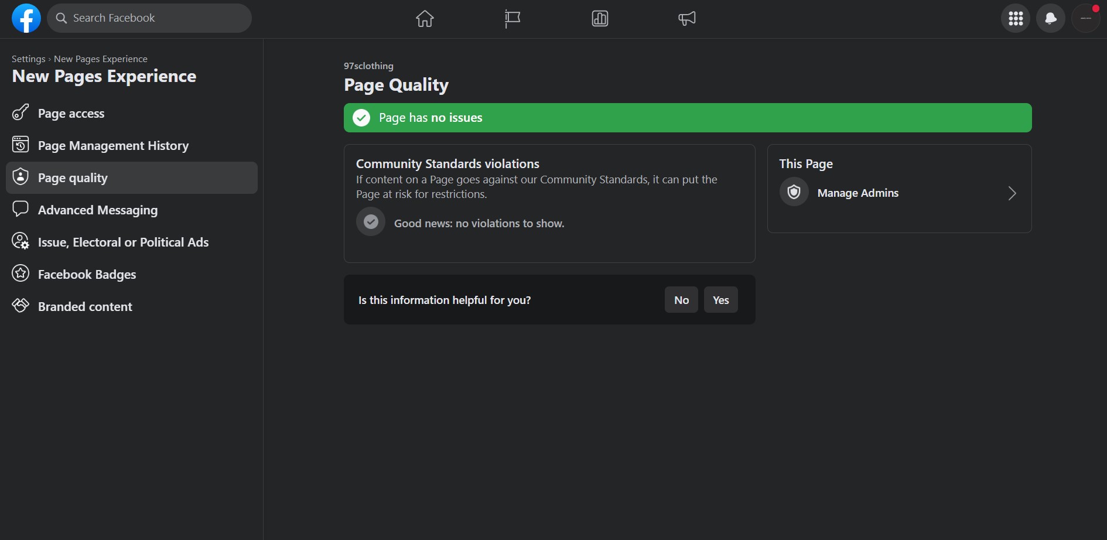The height and width of the screenshot is (540, 1107).
Task: Answer No to helpful question
Action: 681,300
